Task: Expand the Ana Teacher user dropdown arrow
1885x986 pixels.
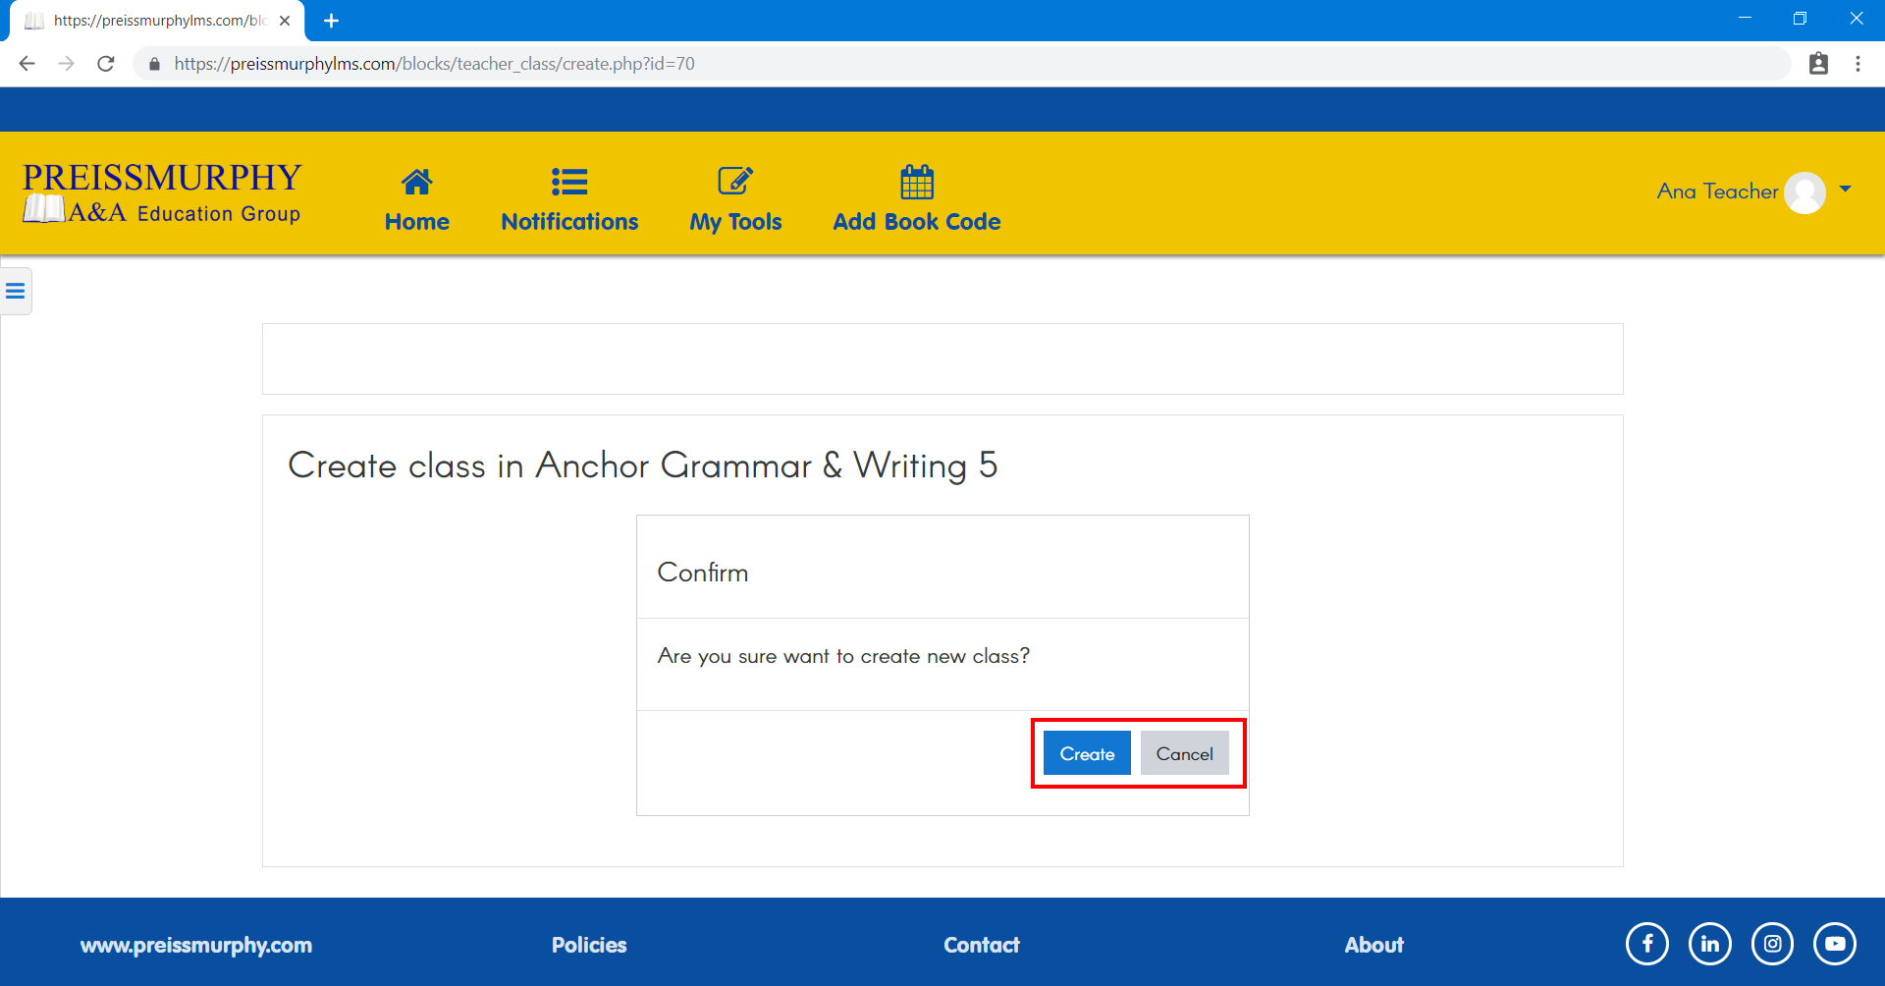Action: tap(1846, 190)
